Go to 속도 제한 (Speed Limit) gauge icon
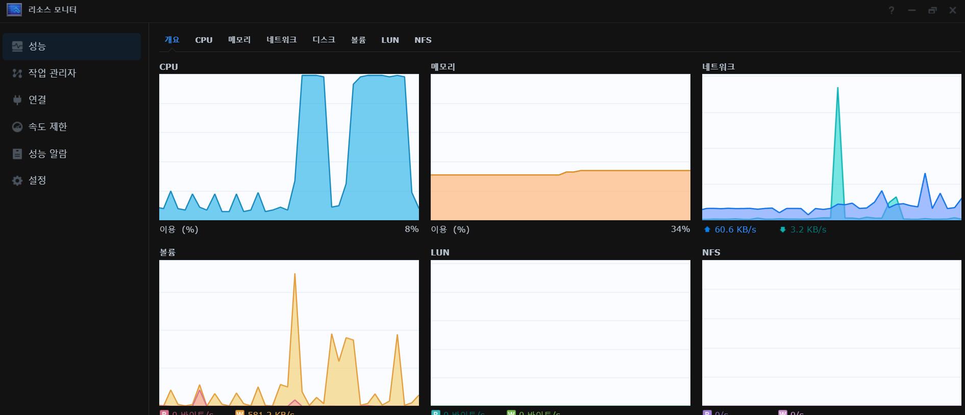 coord(17,127)
